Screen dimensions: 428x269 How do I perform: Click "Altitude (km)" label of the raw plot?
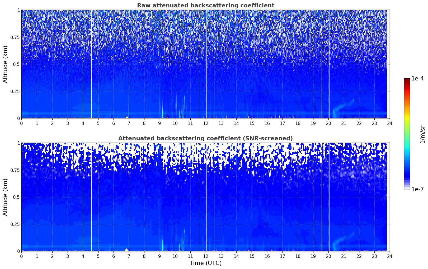tap(6, 64)
